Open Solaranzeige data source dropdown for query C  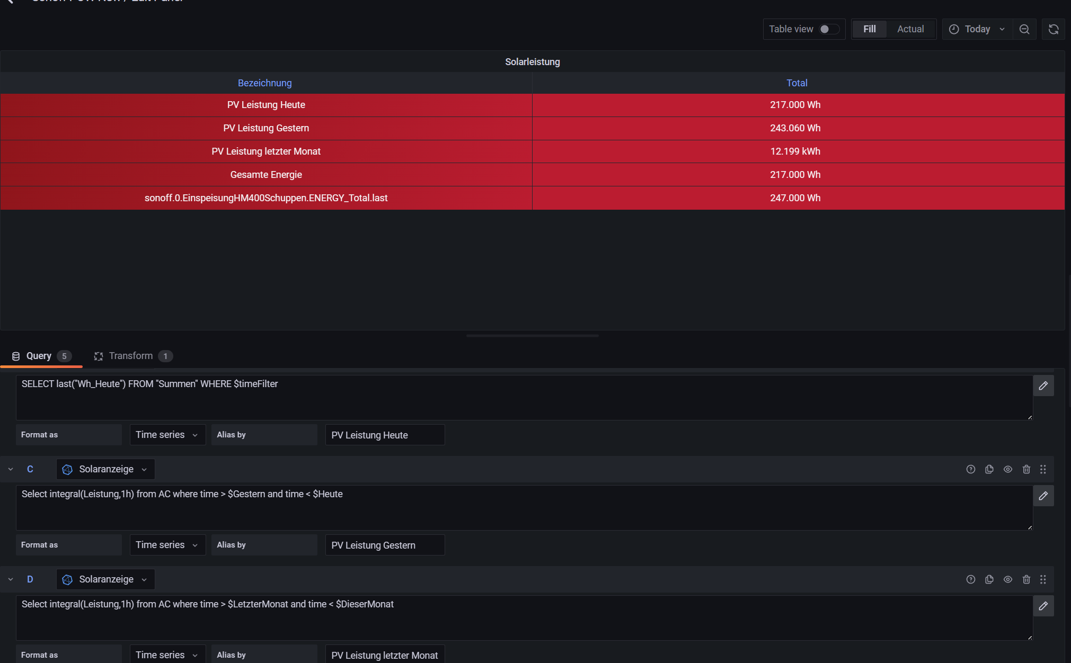coord(105,469)
